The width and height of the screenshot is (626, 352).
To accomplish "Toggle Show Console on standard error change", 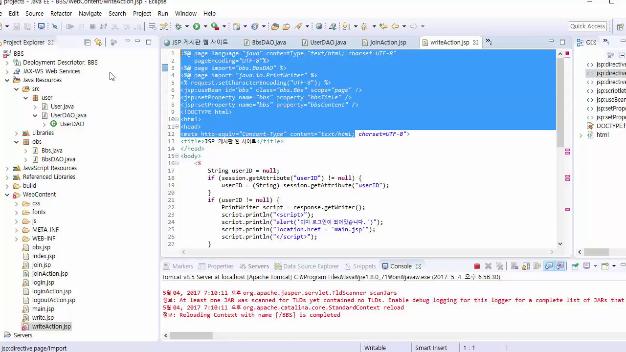I will point(560,266).
